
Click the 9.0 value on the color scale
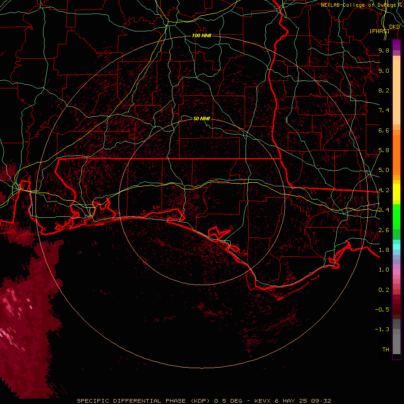384,70
